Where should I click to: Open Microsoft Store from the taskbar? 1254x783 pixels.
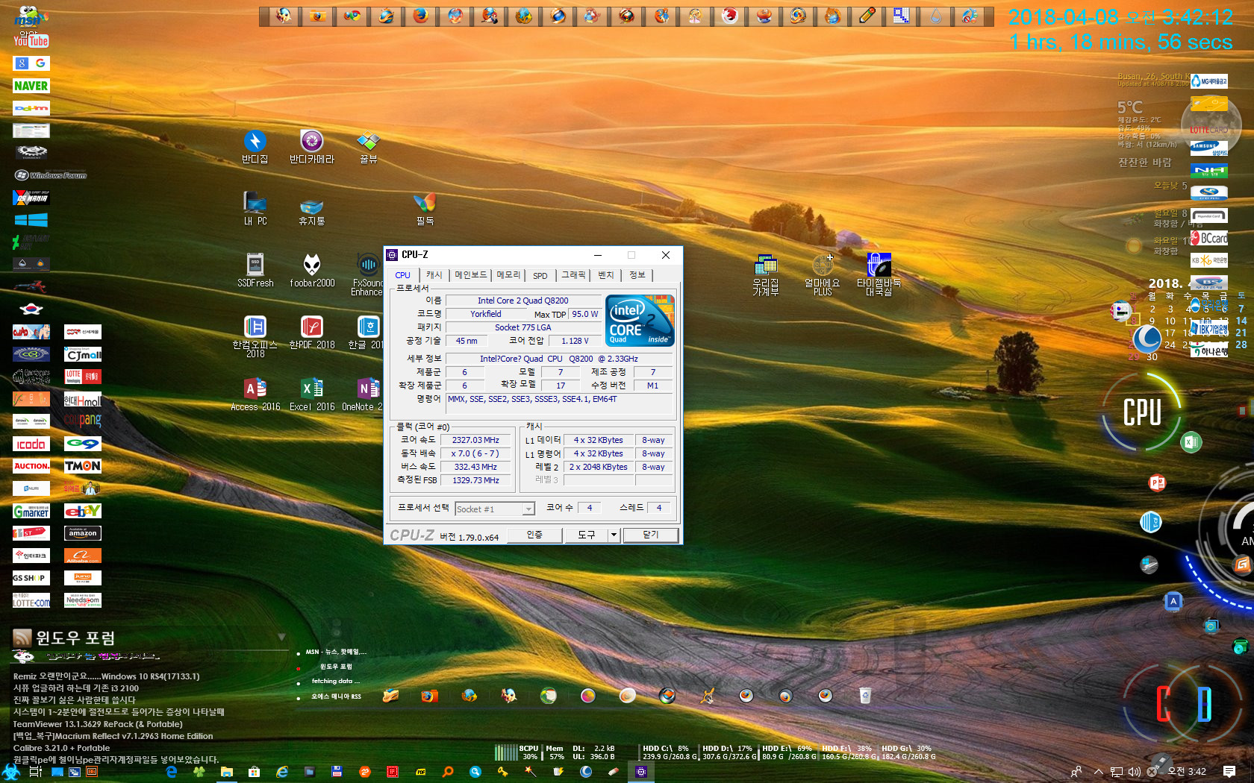pos(255,772)
